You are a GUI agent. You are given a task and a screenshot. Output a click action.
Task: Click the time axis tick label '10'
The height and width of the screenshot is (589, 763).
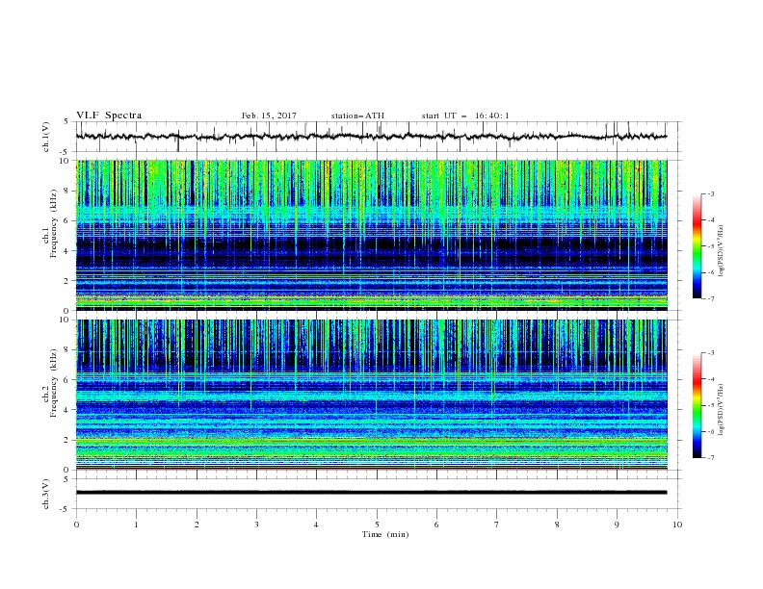point(677,525)
